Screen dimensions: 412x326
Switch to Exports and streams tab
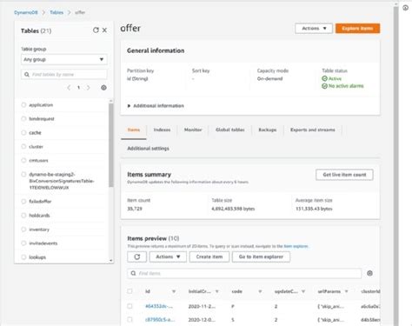point(313,130)
